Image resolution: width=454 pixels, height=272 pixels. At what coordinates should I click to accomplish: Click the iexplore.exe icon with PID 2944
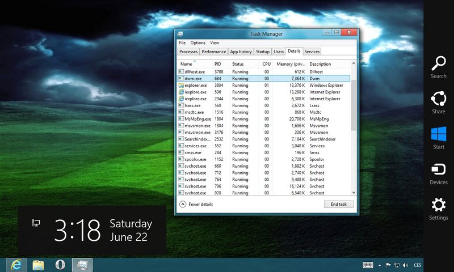(x=181, y=99)
